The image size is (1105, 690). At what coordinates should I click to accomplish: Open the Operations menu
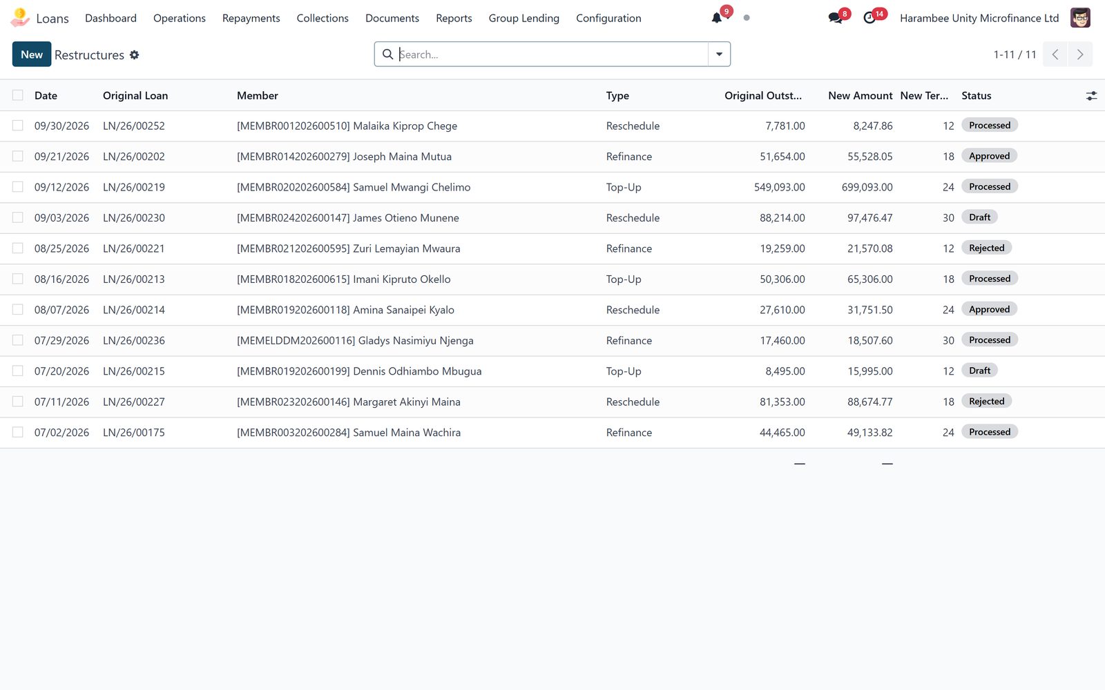180,18
